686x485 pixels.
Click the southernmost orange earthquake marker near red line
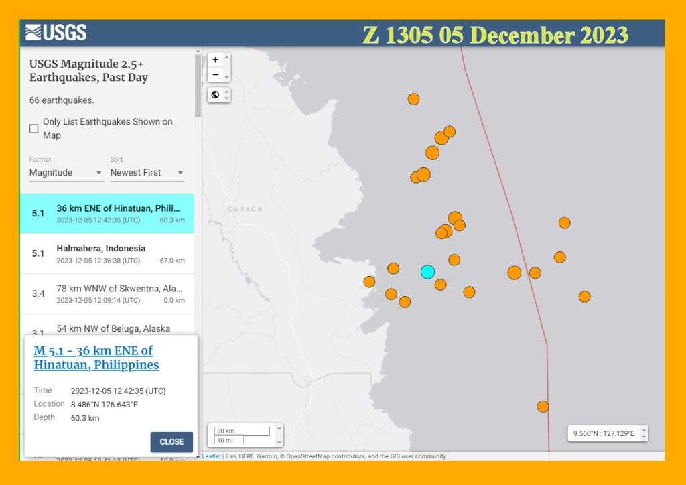(543, 407)
